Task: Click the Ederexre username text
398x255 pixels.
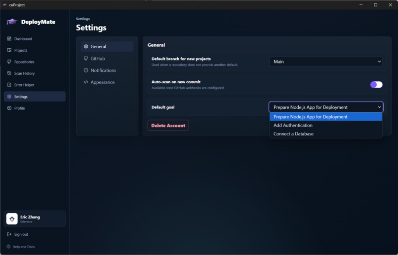Action: point(26,222)
